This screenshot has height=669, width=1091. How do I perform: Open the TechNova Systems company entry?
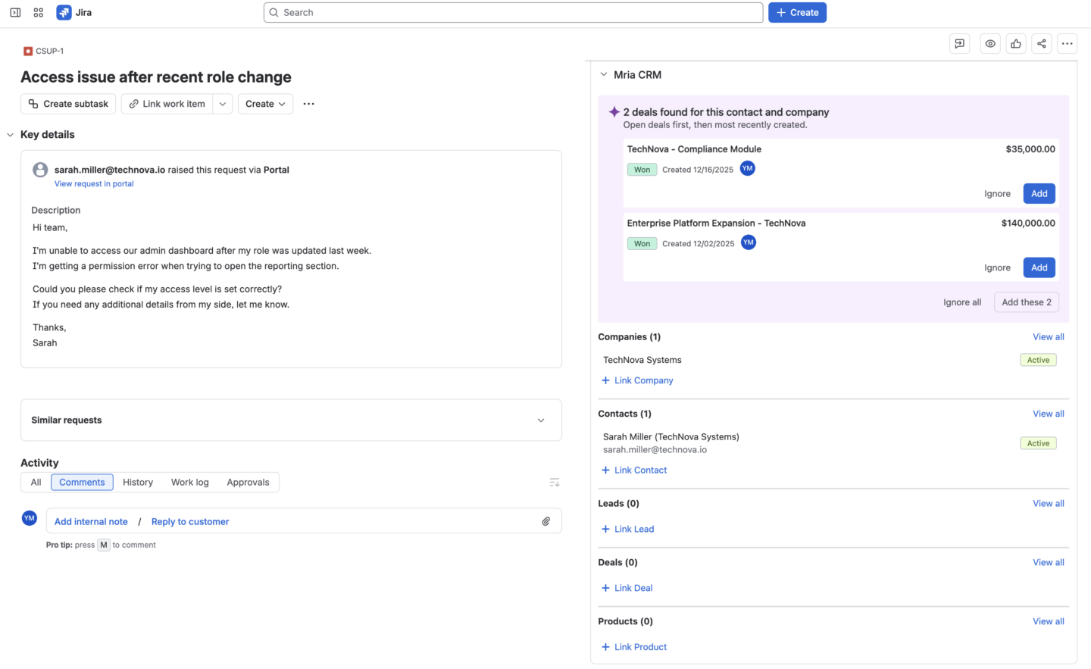pos(642,361)
